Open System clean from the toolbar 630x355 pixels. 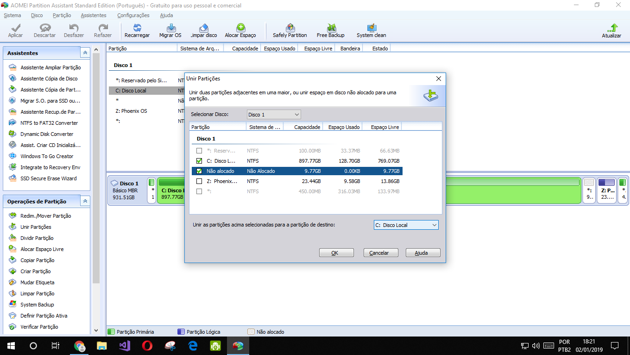(372, 31)
